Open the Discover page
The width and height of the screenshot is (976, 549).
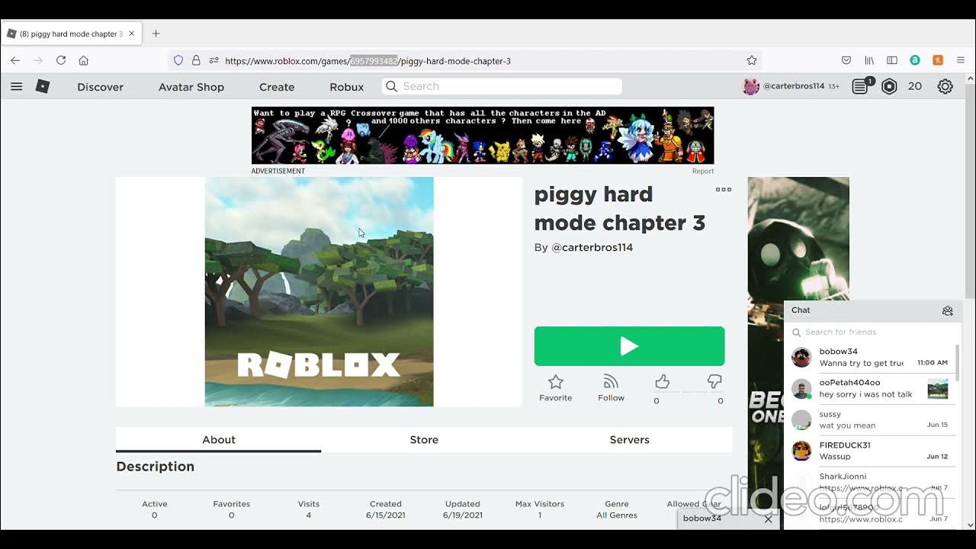click(100, 87)
